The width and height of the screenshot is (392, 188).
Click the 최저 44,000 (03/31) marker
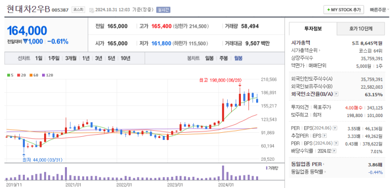coord(43,160)
